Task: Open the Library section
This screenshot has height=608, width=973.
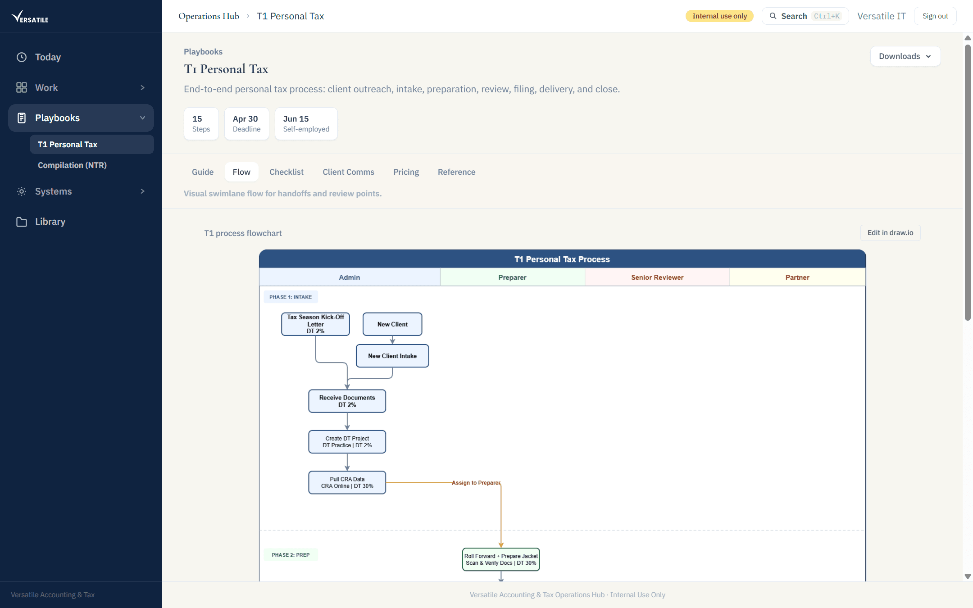Action: (81, 222)
